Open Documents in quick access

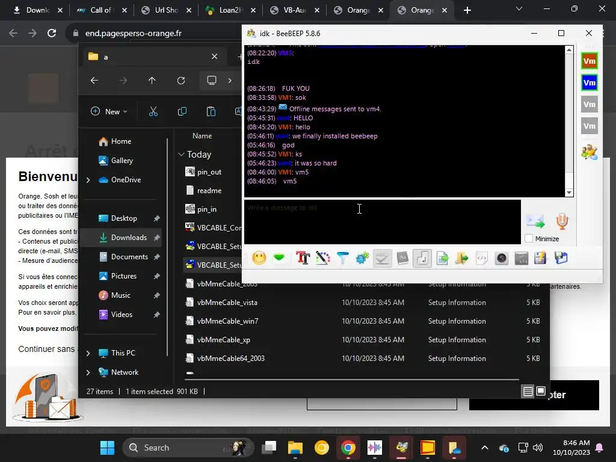129,256
